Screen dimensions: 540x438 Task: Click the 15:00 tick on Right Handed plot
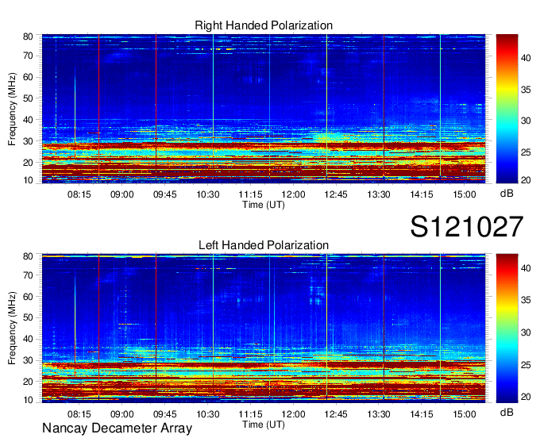[465, 194]
